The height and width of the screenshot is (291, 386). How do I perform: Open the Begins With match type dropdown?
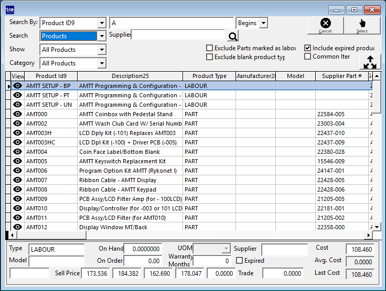(x=264, y=23)
